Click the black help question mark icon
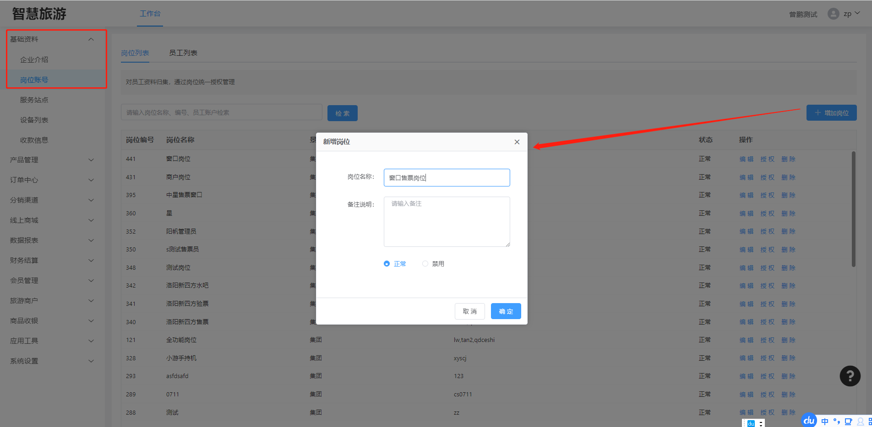 click(850, 376)
